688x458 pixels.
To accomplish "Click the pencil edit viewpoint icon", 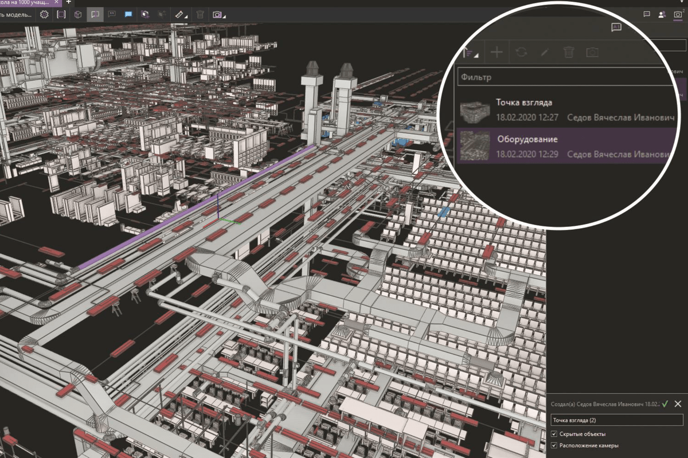I will point(544,53).
